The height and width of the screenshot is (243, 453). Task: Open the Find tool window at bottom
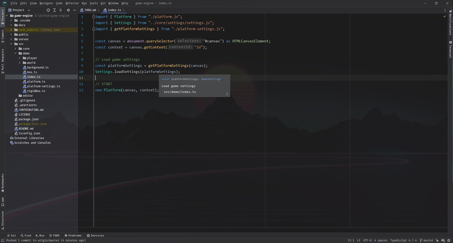click(x=26, y=235)
